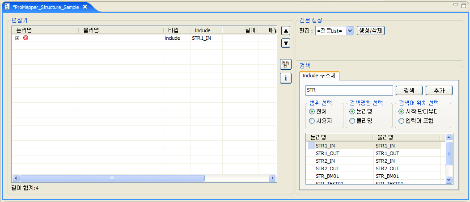Click the move-up arrow button
This screenshot has height=202, width=470.
pos(286,31)
